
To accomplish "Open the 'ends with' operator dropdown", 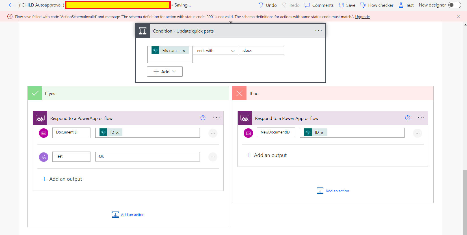I will pos(216,51).
